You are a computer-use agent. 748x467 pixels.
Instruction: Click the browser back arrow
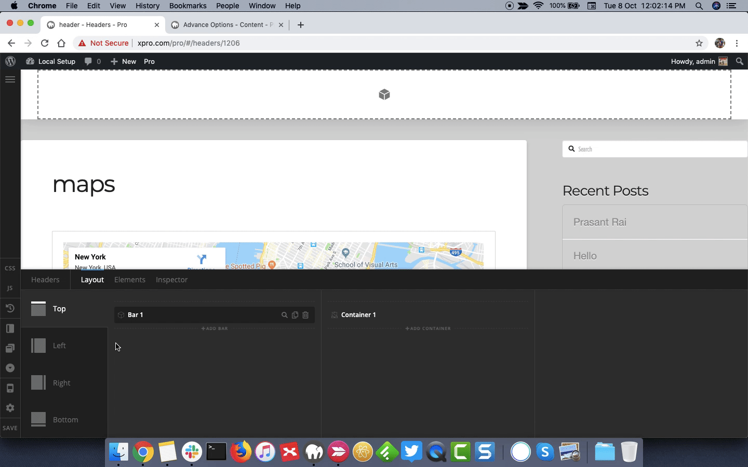[x=11, y=43]
